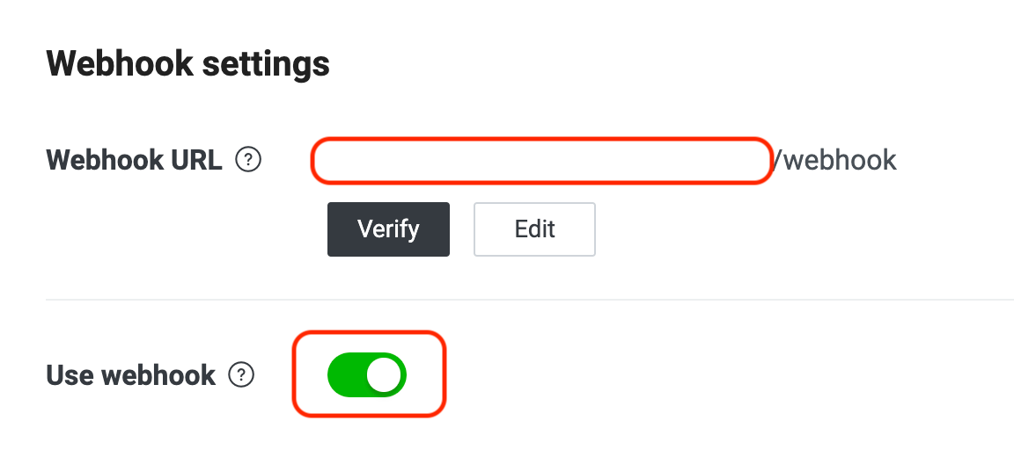Disable the Use webhook toggle
The height and width of the screenshot is (450, 1014).
(x=366, y=375)
